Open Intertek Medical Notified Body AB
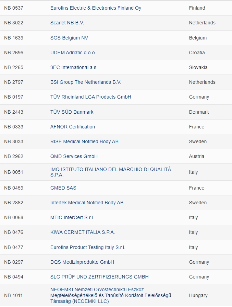 pyautogui.click(x=87, y=203)
